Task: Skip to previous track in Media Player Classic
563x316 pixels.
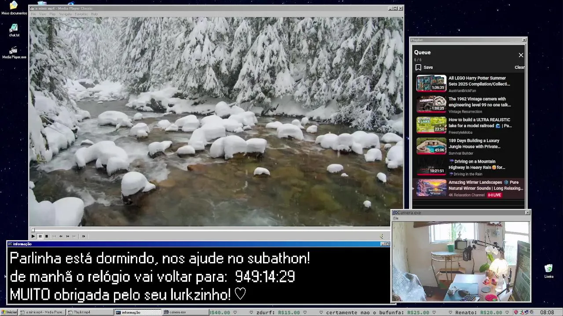Action: pos(54,236)
